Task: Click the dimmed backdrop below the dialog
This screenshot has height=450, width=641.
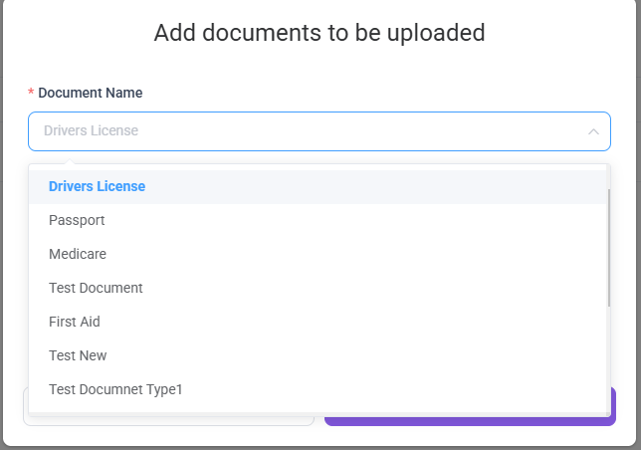Action: coord(319,447)
